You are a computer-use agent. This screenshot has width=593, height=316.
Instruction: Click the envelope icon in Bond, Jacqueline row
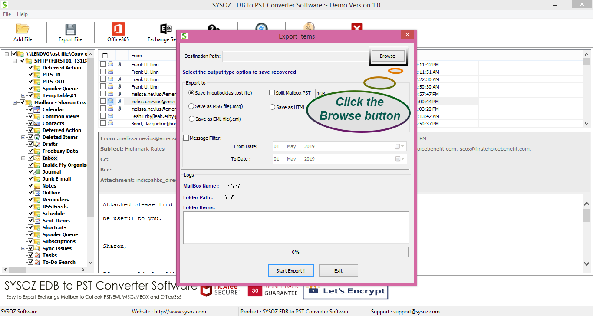point(110,123)
